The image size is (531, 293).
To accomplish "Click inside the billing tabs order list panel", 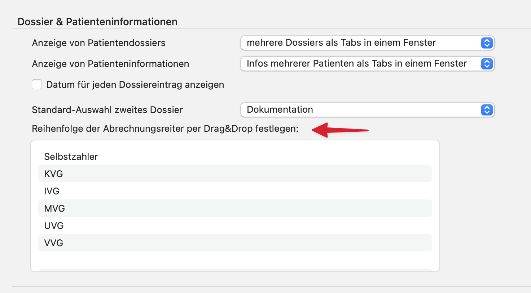I will click(234, 259).
